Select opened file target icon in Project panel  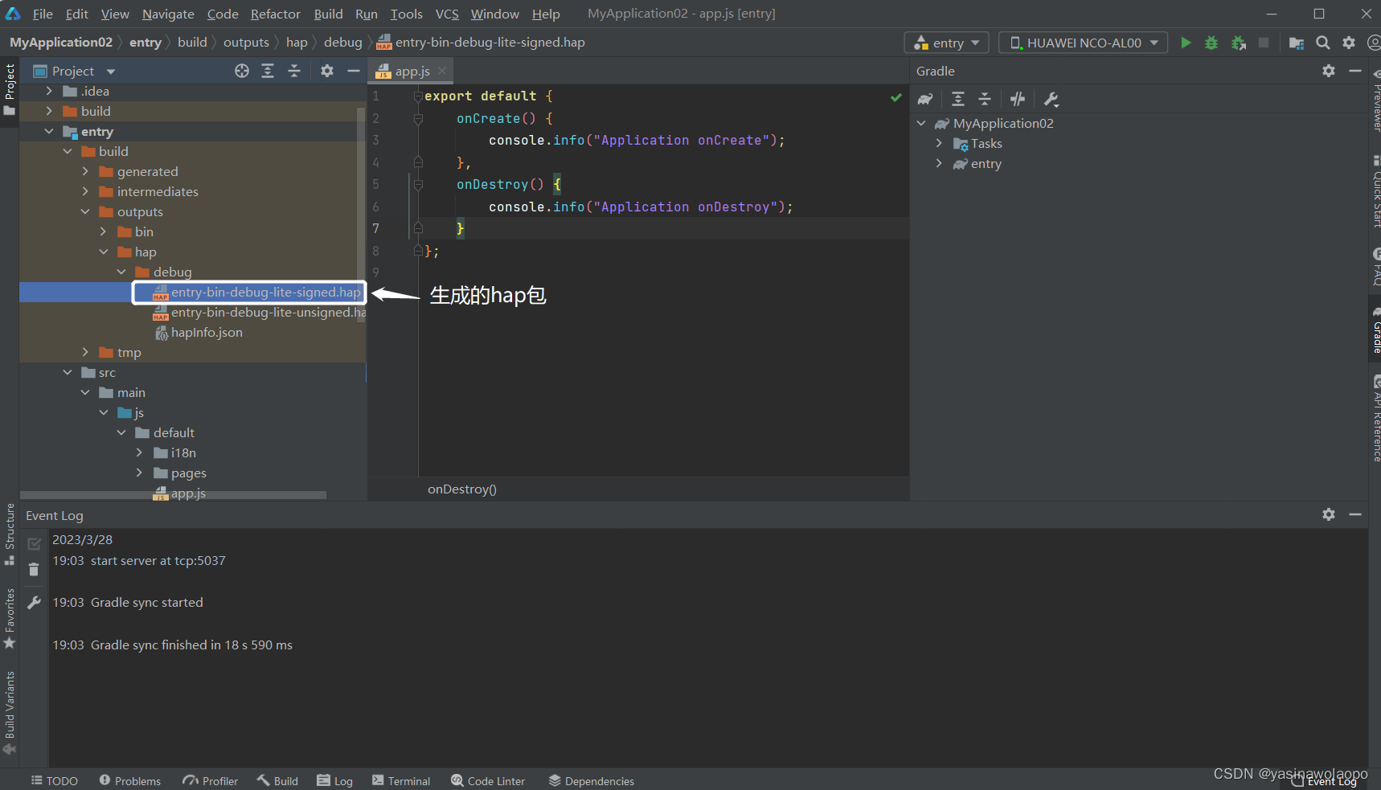tap(242, 71)
